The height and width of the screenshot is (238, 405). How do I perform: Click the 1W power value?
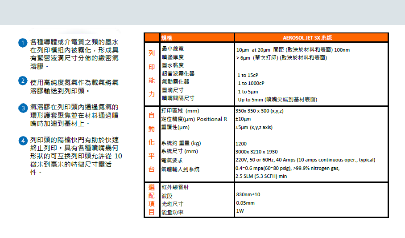[x=240, y=211]
